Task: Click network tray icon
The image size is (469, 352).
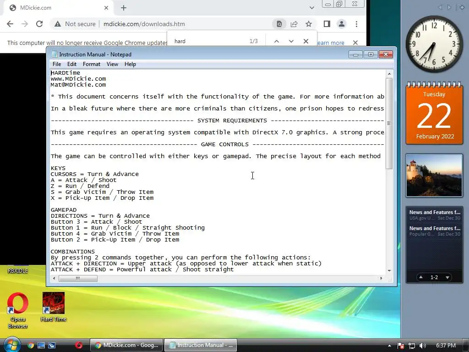Action: click(412, 346)
